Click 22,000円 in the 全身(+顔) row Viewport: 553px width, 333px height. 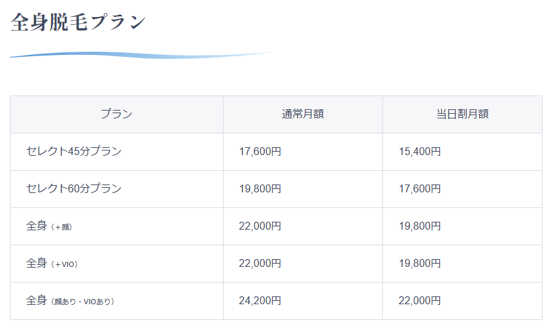tap(260, 226)
